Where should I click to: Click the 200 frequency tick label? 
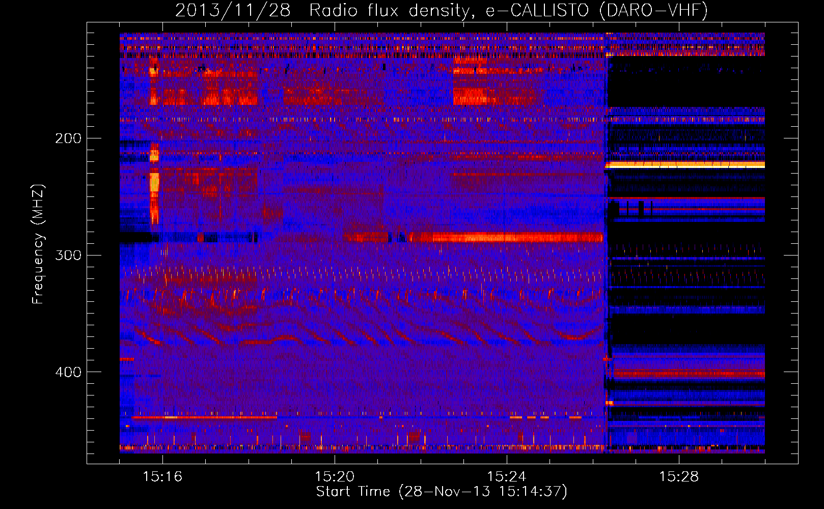[x=68, y=138]
